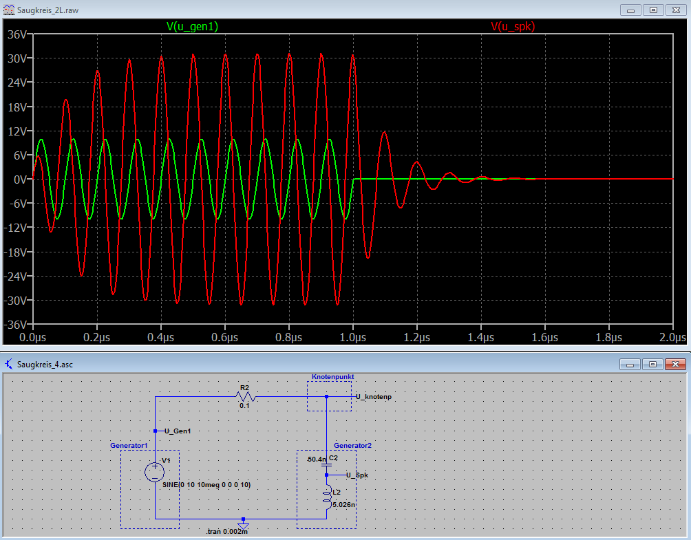Viewport: 691px width, 540px height.
Task: Click the 36V label on the vertical axis
Action: click(x=15, y=34)
